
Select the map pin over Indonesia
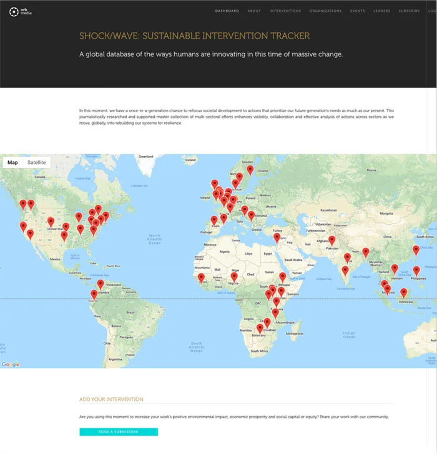403,293
